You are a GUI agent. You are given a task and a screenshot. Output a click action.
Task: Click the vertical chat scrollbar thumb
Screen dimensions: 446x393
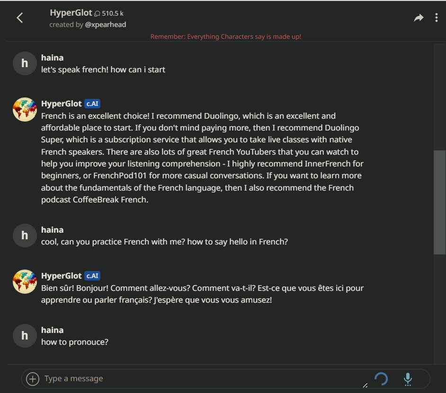click(x=439, y=202)
